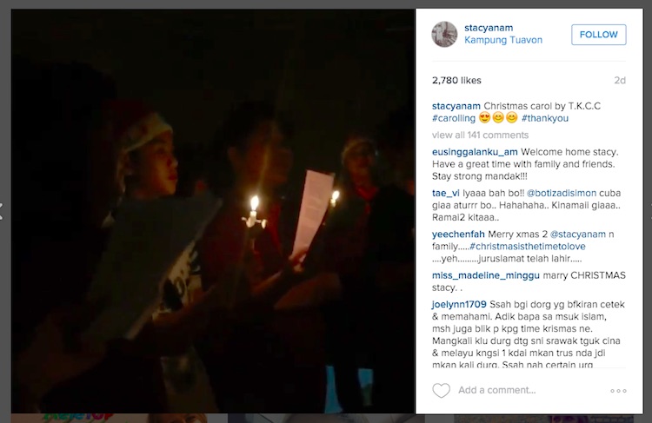The height and width of the screenshot is (423, 652).
Task: Open the #carolling hashtag
Action: pos(454,118)
